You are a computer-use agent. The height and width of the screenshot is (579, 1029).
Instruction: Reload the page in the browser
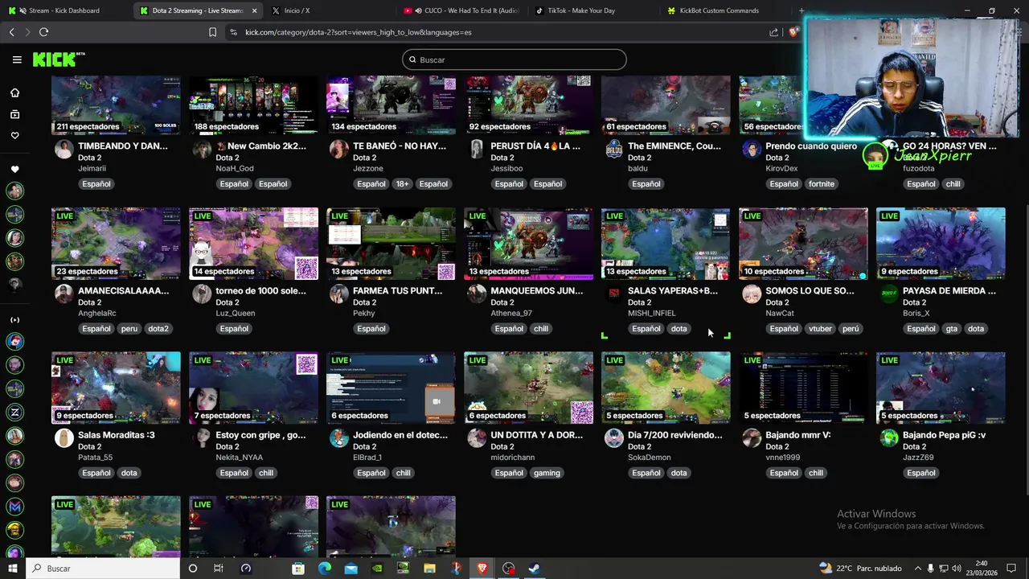point(43,32)
